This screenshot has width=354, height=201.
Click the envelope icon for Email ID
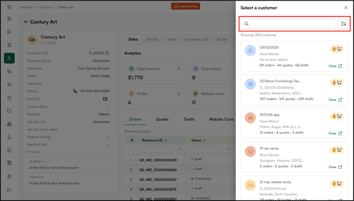(105, 99)
